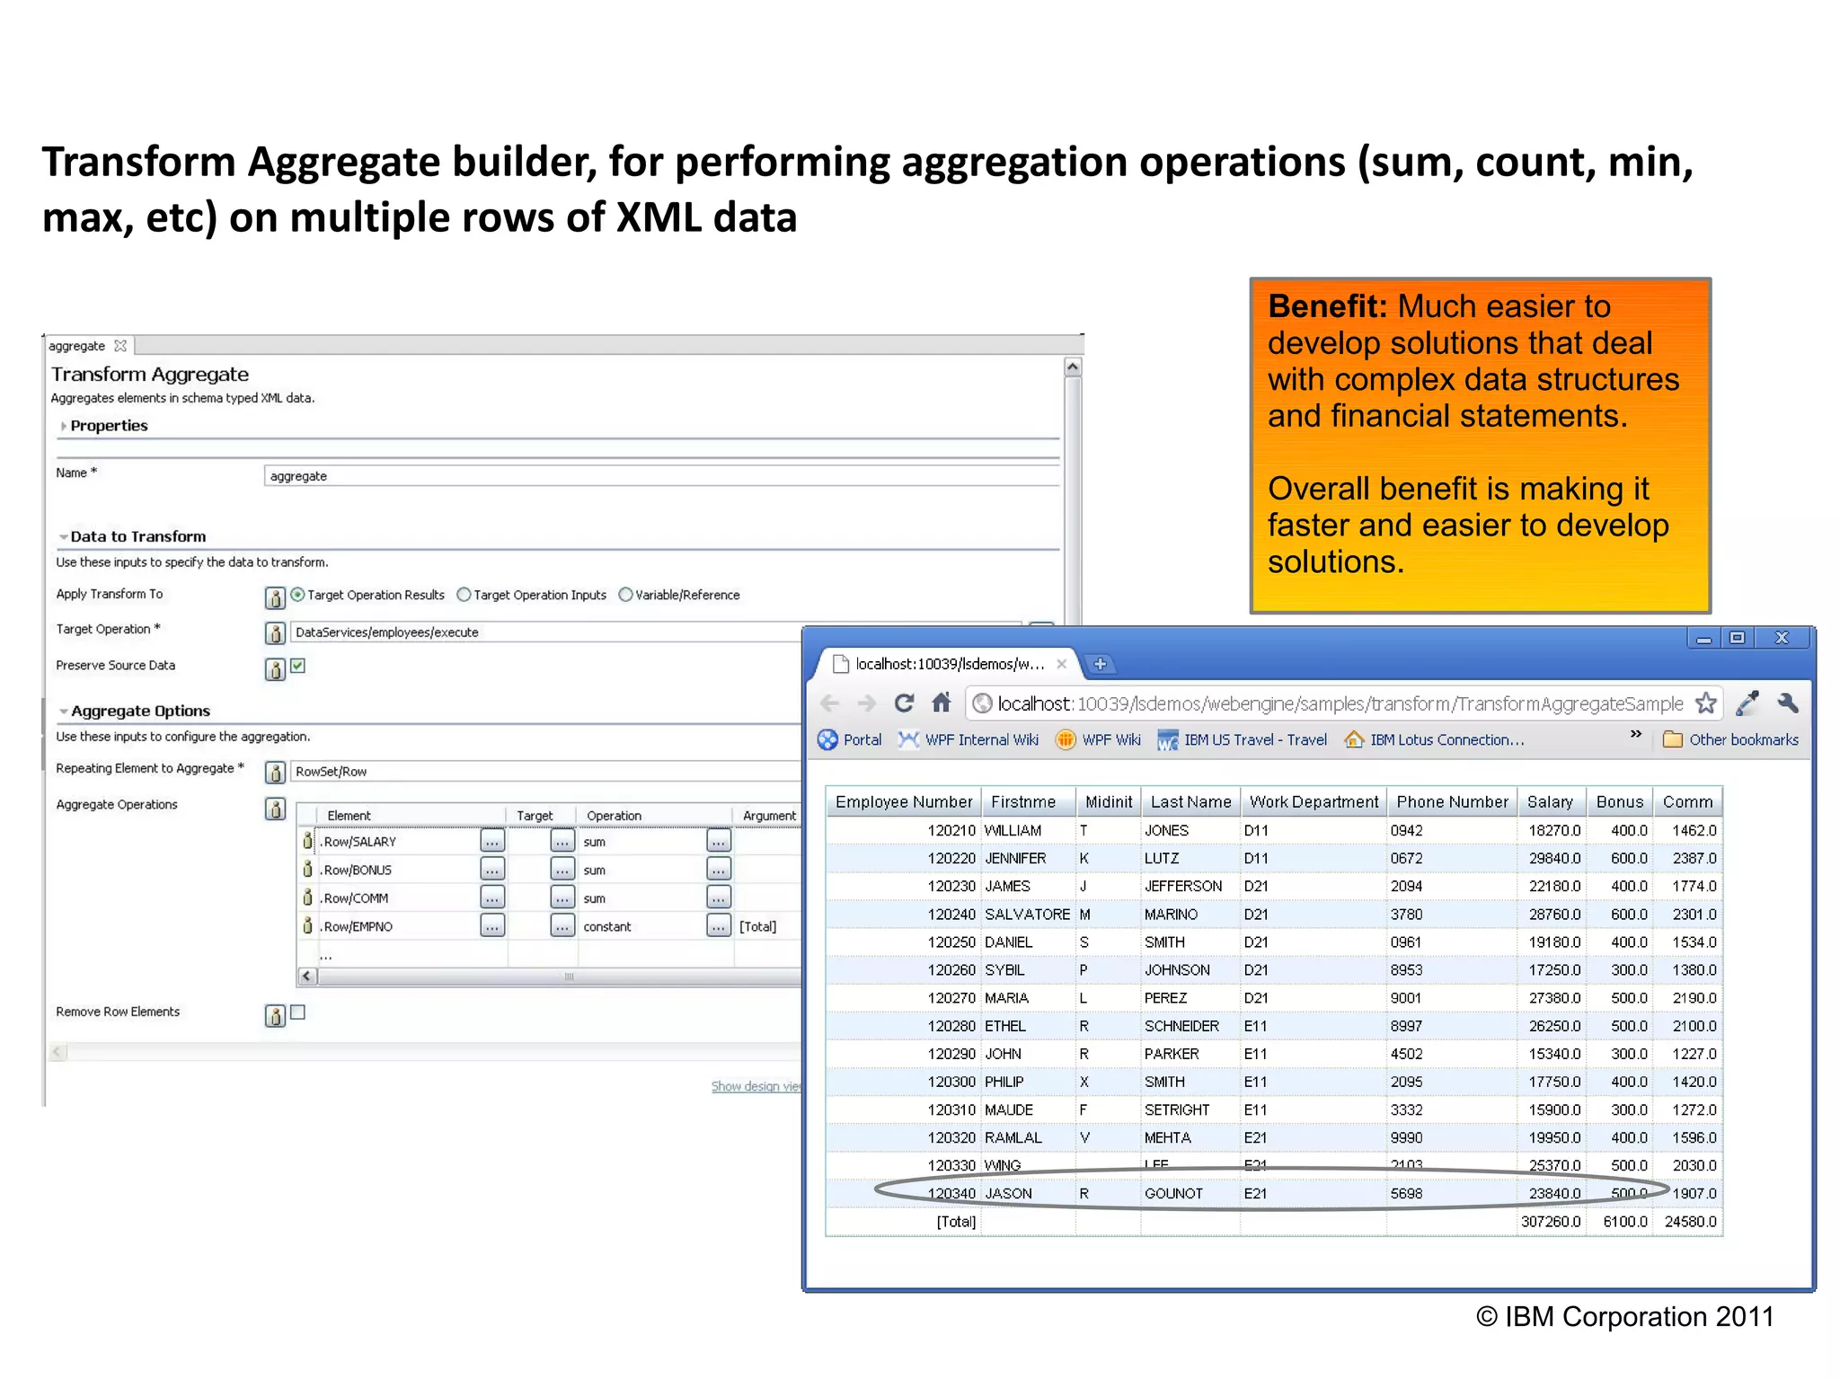The width and height of the screenshot is (1840, 1379).
Task: Click the Last Name column header
Action: click(x=1190, y=801)
